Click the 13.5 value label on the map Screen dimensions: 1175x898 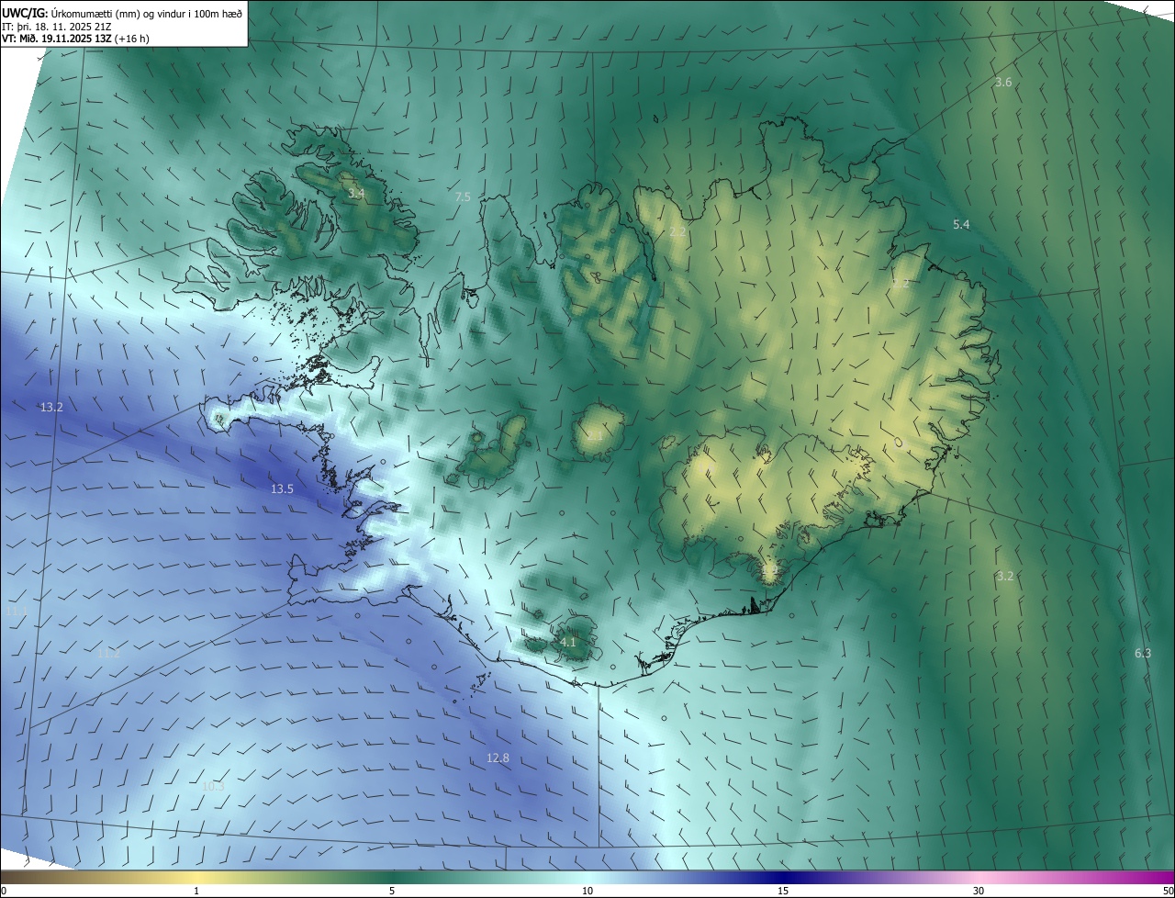tap(282, 489)
